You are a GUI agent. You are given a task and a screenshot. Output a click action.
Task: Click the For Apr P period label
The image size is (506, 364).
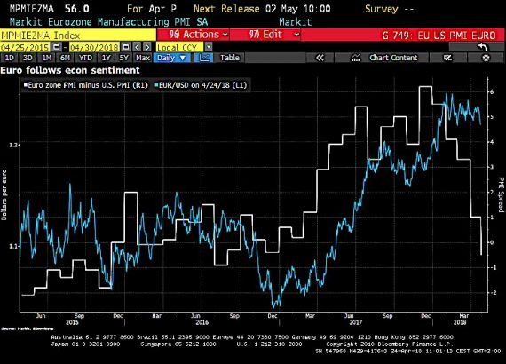(x=152, y=9)
